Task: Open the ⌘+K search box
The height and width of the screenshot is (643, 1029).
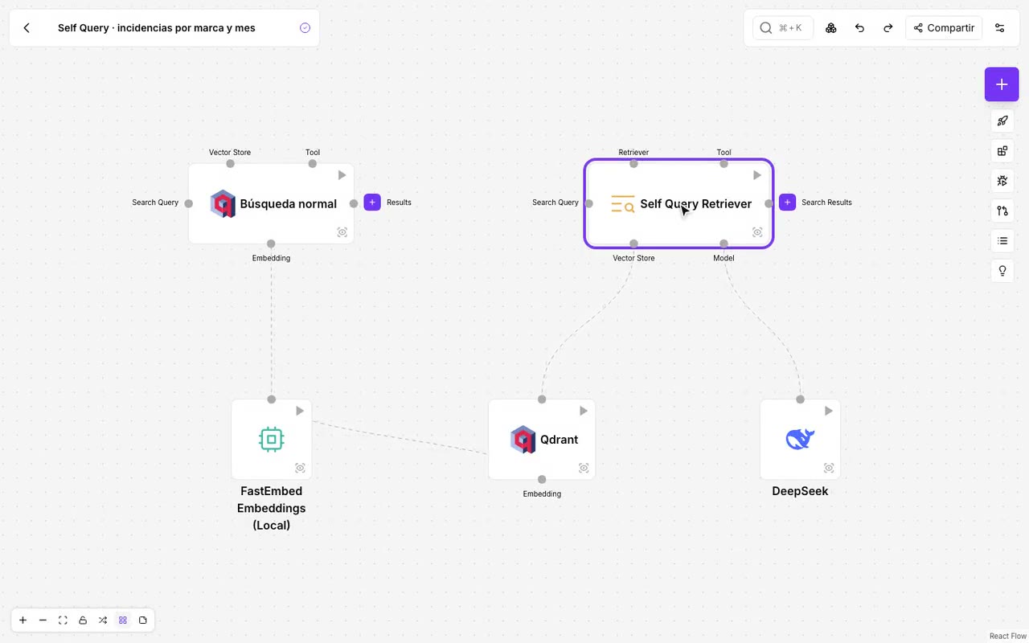Action: coord(783,28)
